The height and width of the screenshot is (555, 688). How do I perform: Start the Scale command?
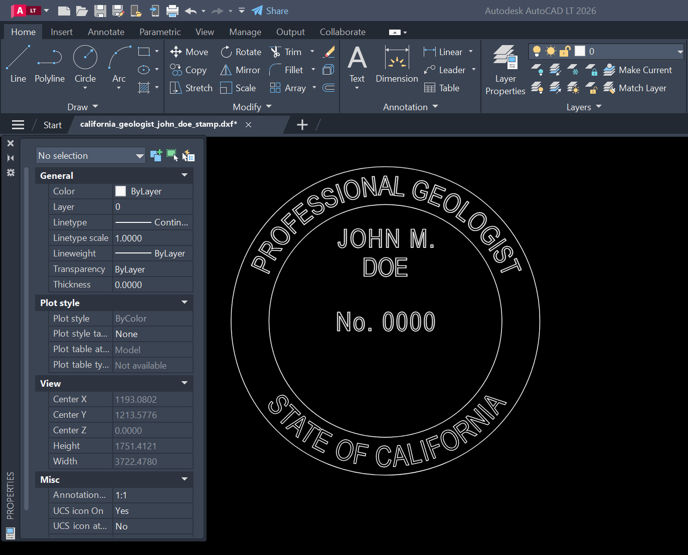point(238,88)
